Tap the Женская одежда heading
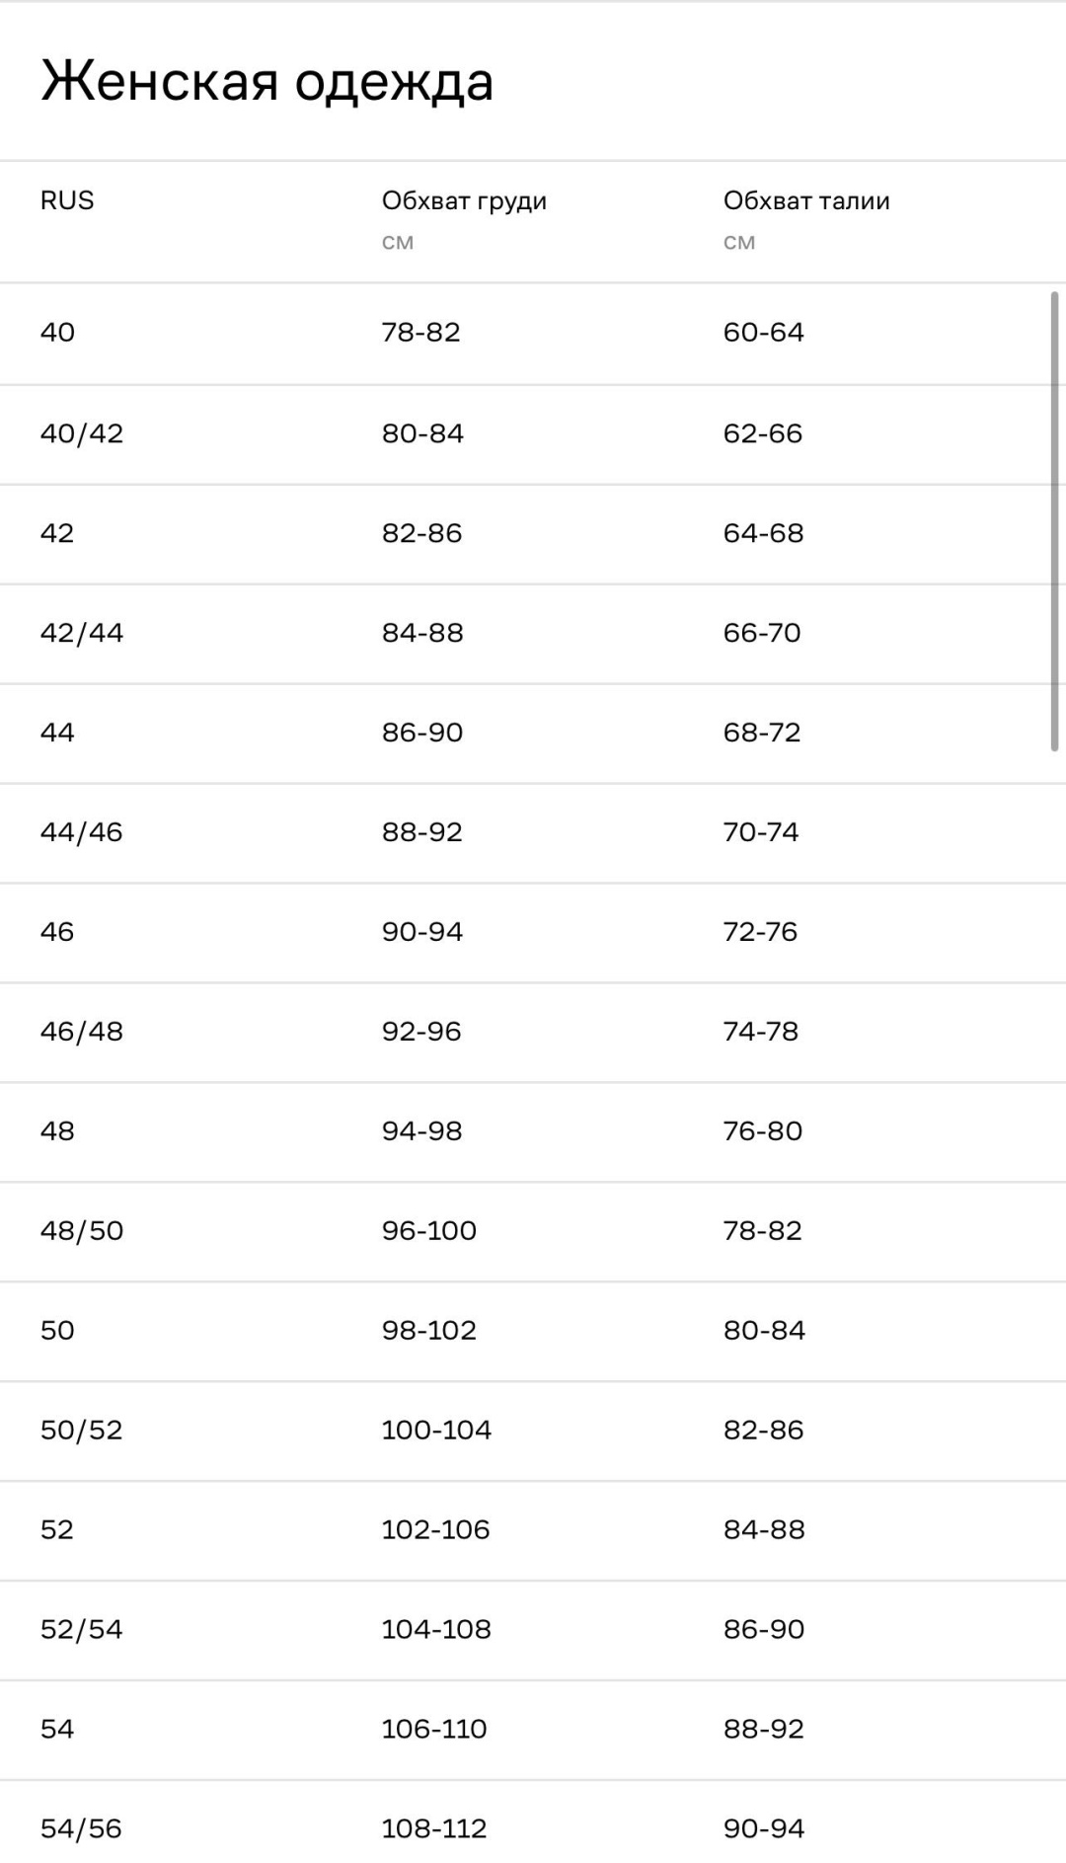Image resolution: width=1066 pixels, height=1863 pixels. pyautogui.click(x=266, y=81)
